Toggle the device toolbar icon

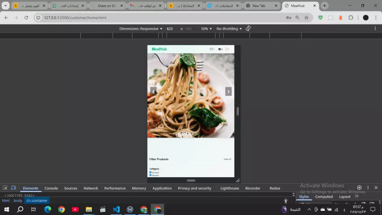point(14,188)
